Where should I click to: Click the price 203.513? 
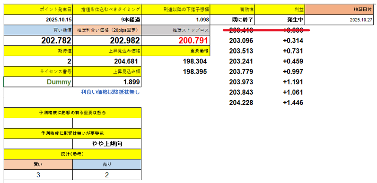pos(241,51)
